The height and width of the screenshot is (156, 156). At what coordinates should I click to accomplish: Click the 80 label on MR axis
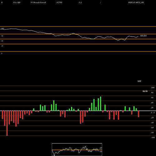click(152, 93)
